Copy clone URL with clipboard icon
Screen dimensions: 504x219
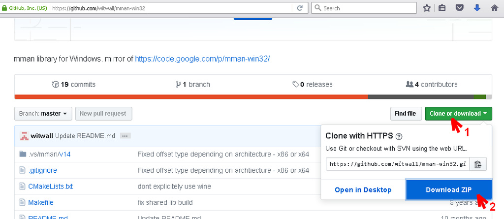(x=477, y=164)
